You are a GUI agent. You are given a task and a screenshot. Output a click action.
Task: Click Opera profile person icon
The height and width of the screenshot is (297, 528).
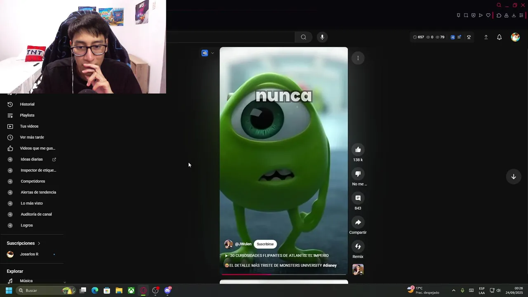(506, 15)
